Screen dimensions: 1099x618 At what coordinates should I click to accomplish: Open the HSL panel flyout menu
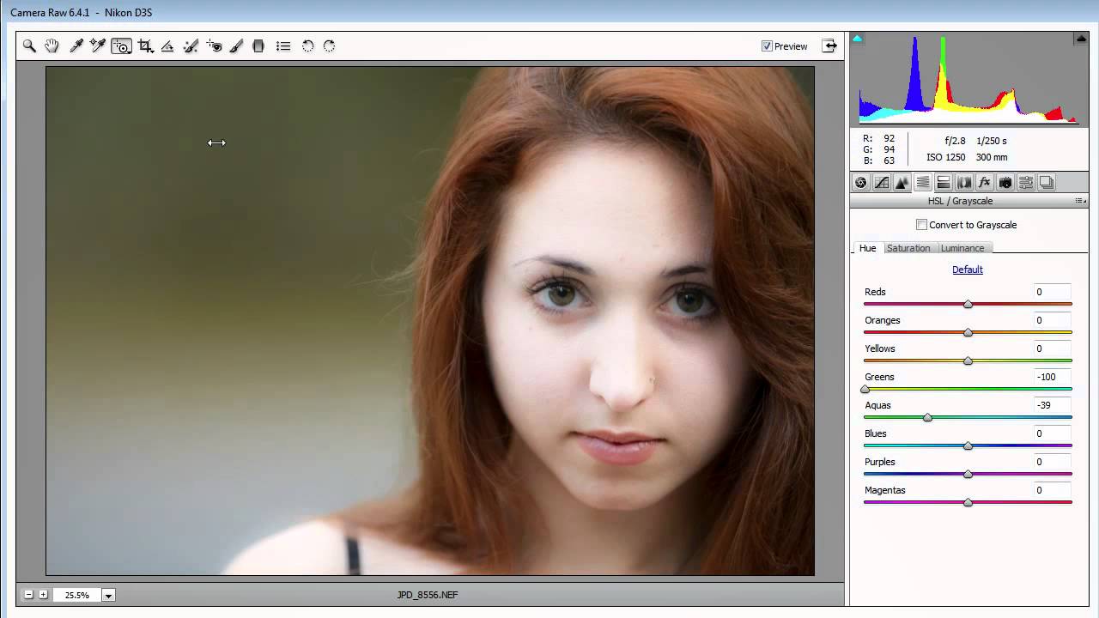(1081, 201)
